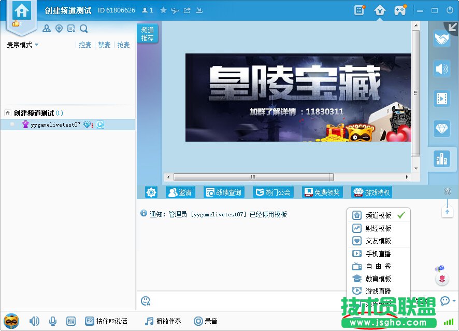Open channel settings via the gear icon

tap(150, 192)
